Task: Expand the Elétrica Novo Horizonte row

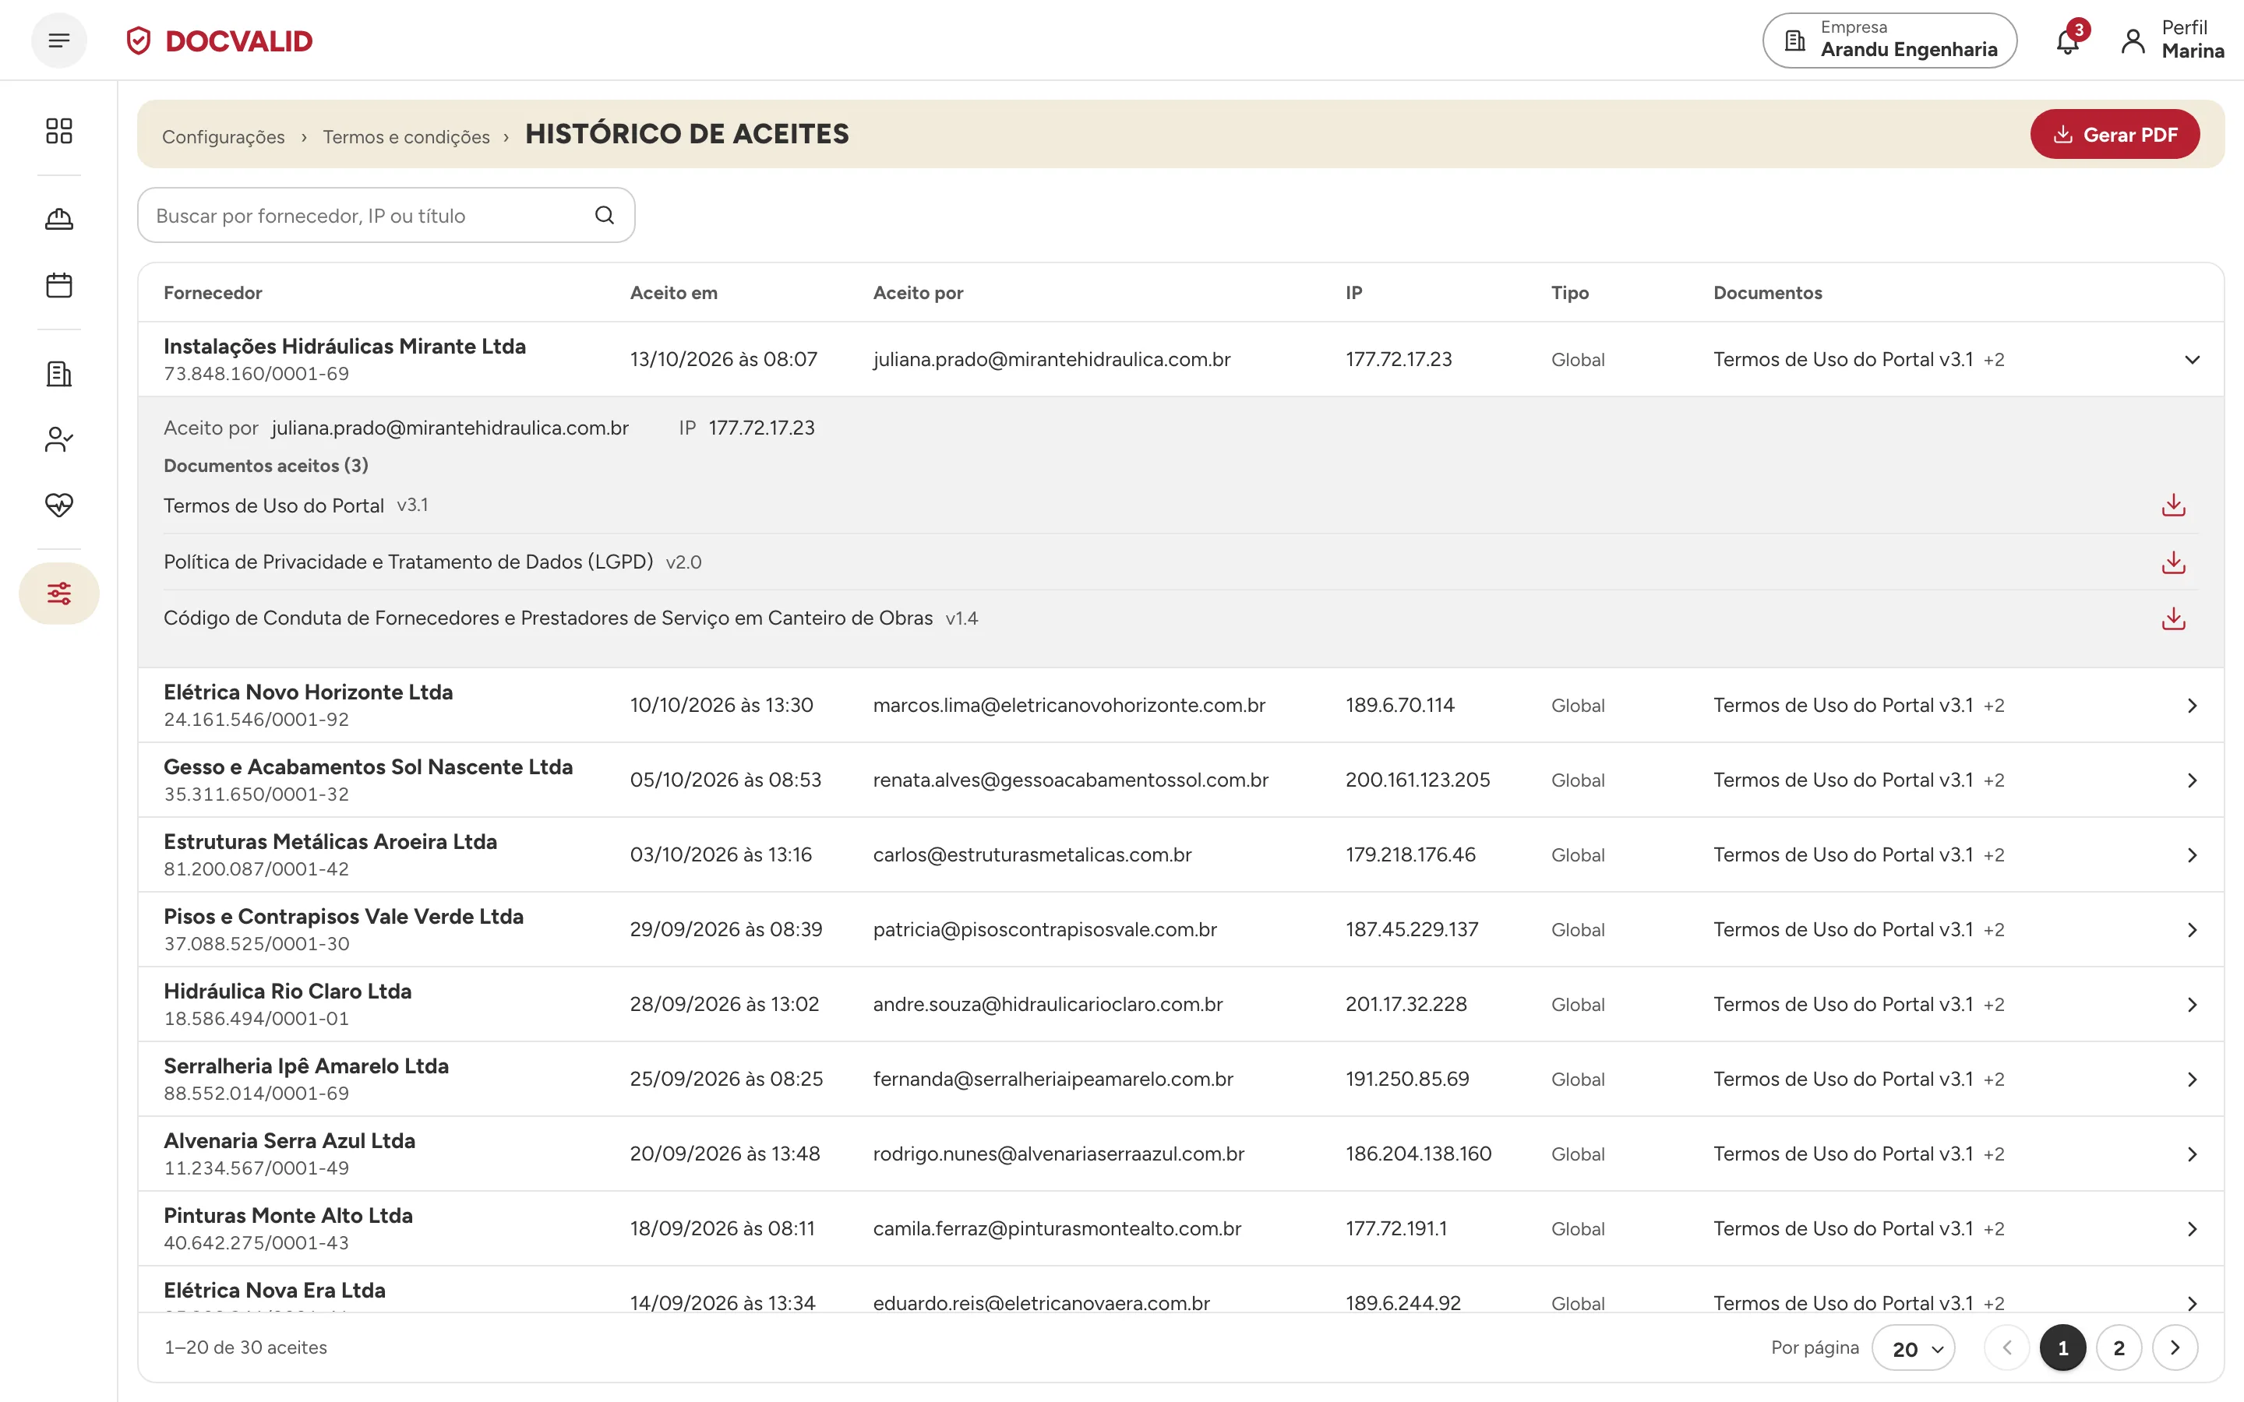Action: [2192, 706]
